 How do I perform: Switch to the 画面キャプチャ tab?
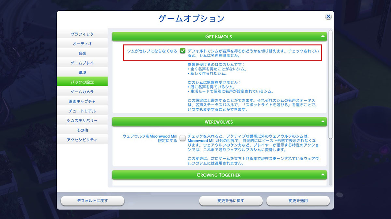[82, 102]
